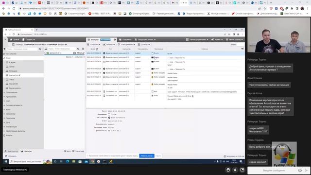This screenshot has height=175, width=311.
Task: Click the Hide link beside Close access
Action: (x=158, y=156)
